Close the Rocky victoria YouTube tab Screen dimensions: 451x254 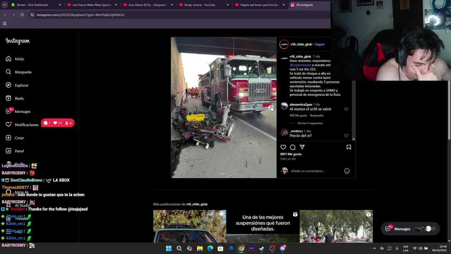(228, 5)
